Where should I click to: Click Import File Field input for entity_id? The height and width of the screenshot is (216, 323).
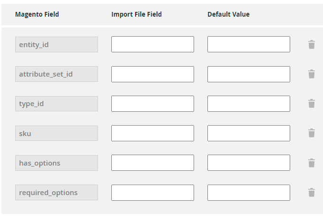pyautogui.click(x=153, y=44)
